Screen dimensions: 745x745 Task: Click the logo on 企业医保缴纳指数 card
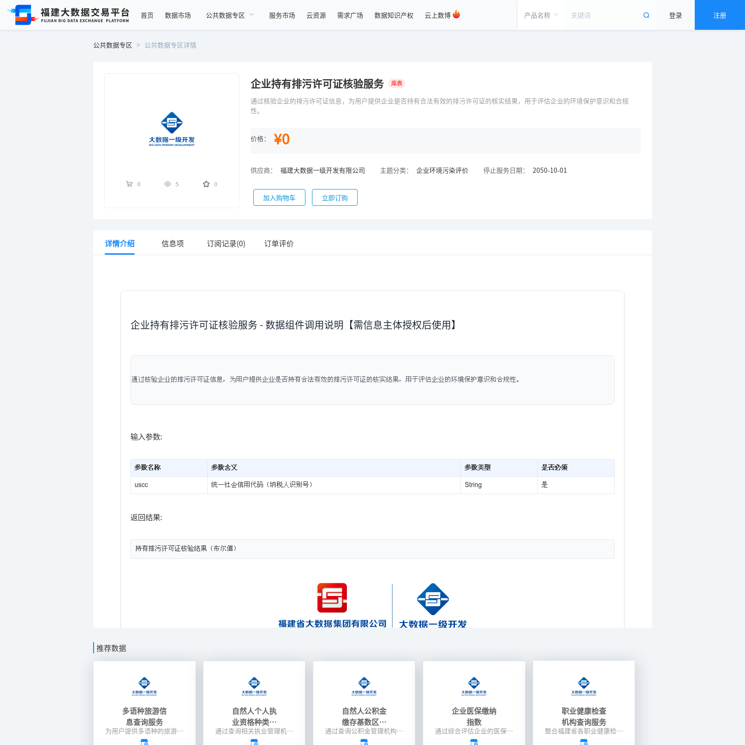point(474,685)
